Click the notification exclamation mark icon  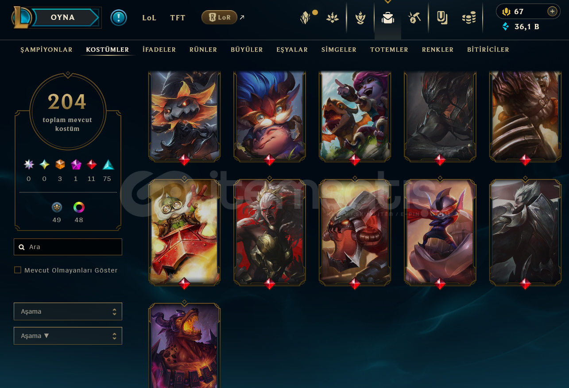(x=119, y=18)
